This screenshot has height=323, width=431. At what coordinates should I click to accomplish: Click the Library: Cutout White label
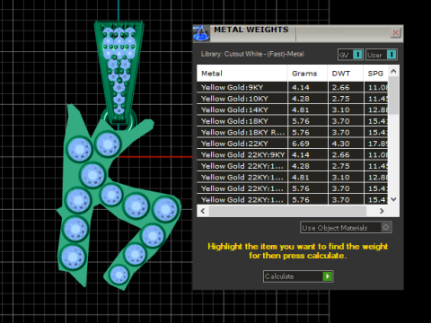(x=252, y=54)
